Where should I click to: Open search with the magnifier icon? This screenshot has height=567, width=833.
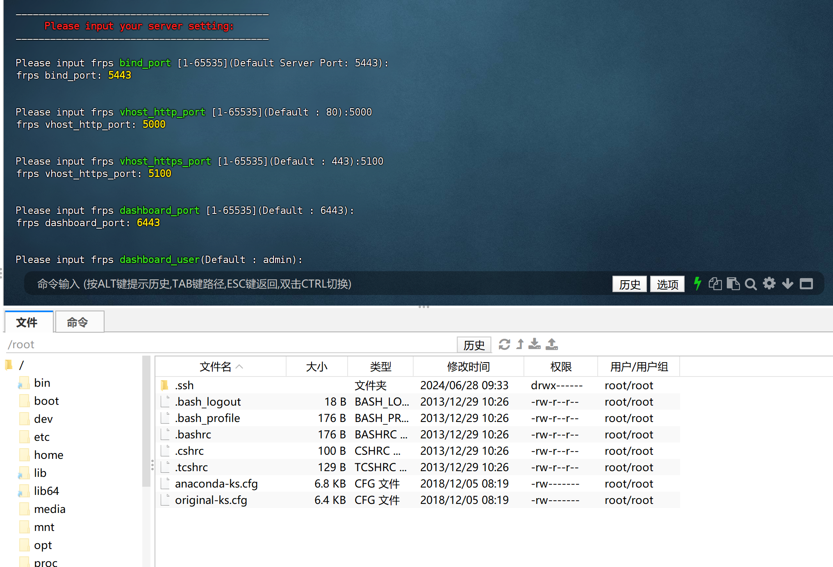(751, 283)
